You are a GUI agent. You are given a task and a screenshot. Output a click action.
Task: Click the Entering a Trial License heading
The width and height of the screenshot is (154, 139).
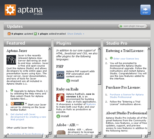point(125,51)
